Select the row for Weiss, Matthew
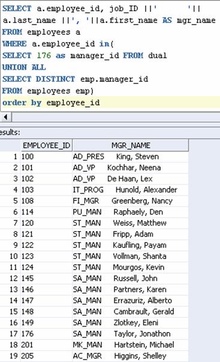The height and width of the screenshot is (362, 220). click(x=94, y=223)
